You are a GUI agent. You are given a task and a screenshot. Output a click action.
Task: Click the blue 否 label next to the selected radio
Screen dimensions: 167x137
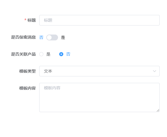click(x=68, y=54)
